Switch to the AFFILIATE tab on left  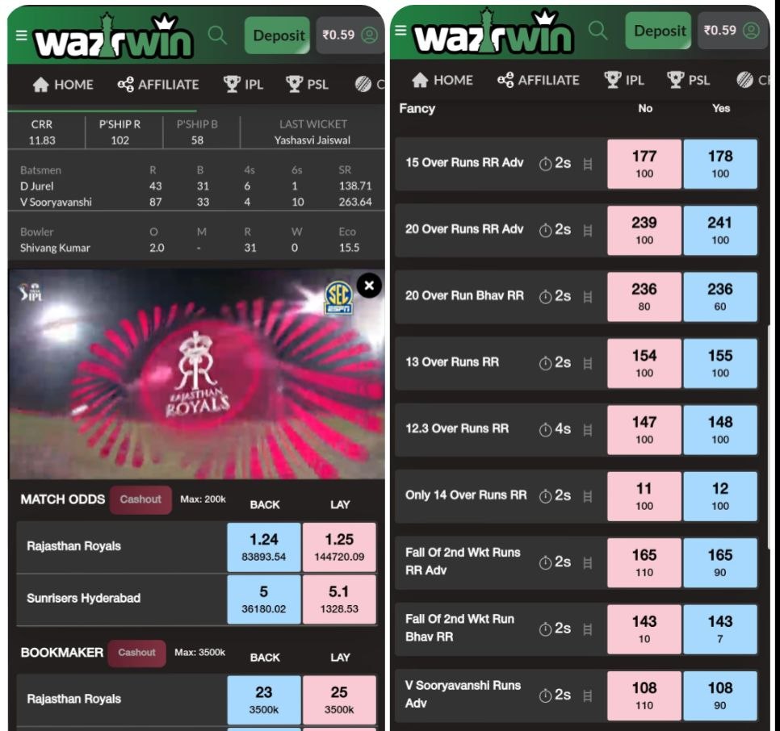[x=158, y=85]
